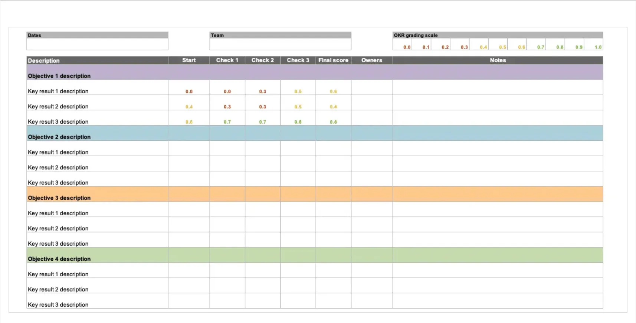The width and height of the screenshot is (636, 323).
Task: Select the Check 3 column header
Action: click(x=298, y=60)
